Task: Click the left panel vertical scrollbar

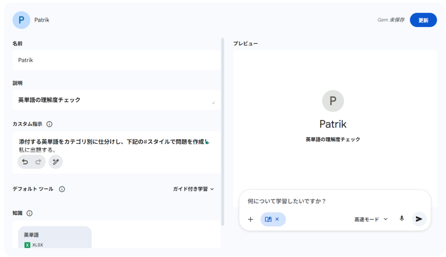Action: tap(223, 130)
